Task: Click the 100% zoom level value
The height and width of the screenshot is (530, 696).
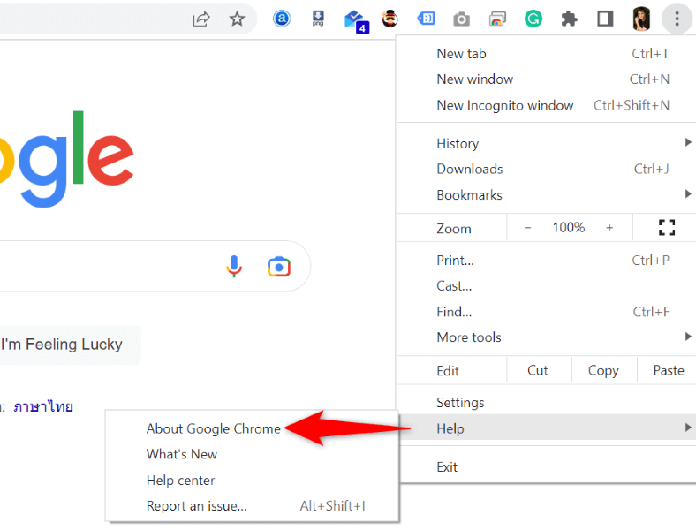Action: pos(568,228)
